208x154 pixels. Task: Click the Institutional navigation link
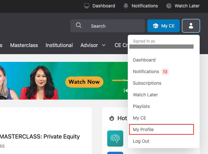(x=59, y=45)
